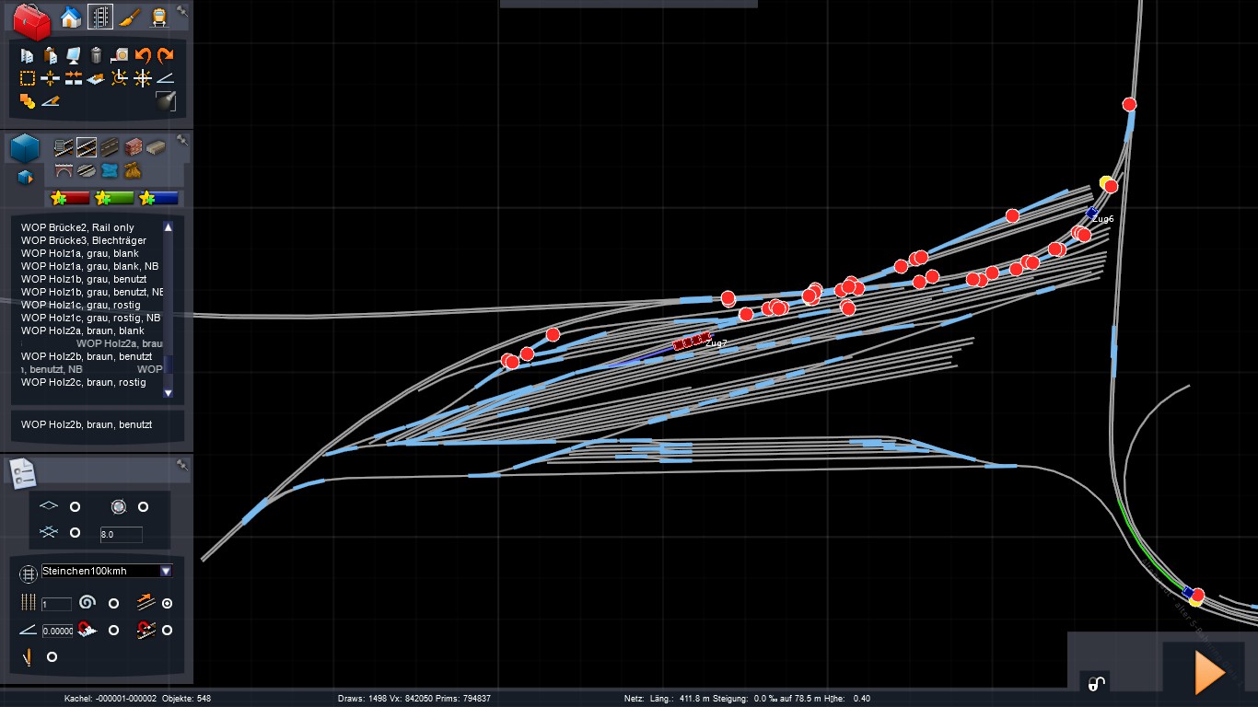This screenshot has height=707, width=1258.
Task: Click the small blue cube arrow icon
Action: click(25, 178)
